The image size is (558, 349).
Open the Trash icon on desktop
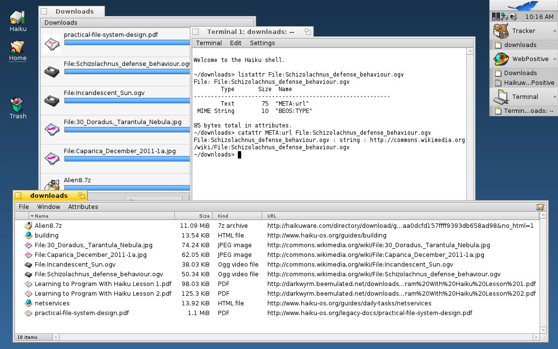(x=17, y=105)
